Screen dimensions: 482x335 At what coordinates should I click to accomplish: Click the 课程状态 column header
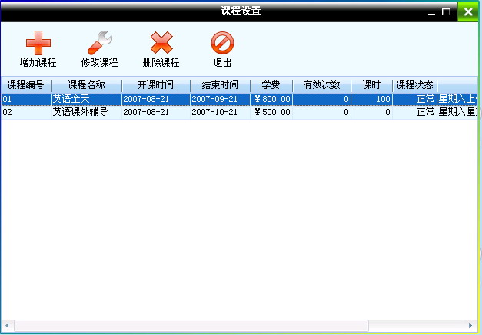414,85
